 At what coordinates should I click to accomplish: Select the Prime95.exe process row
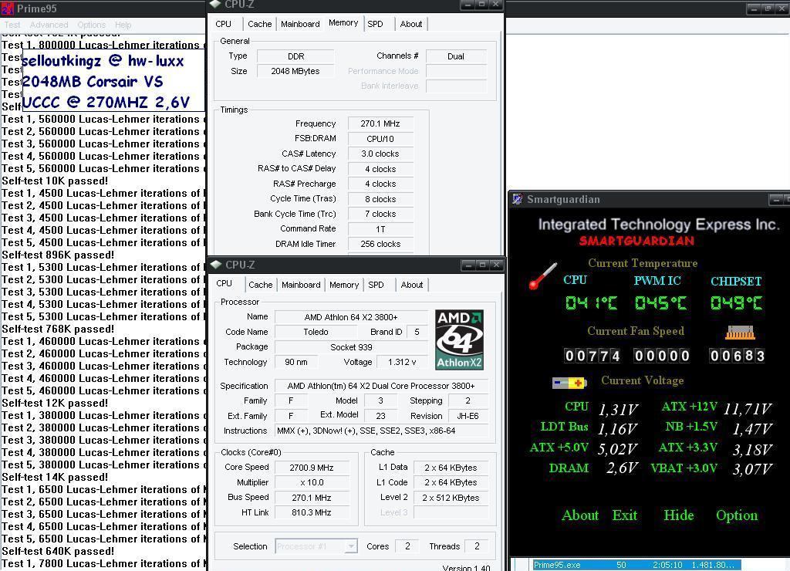(x=636, y=565)
